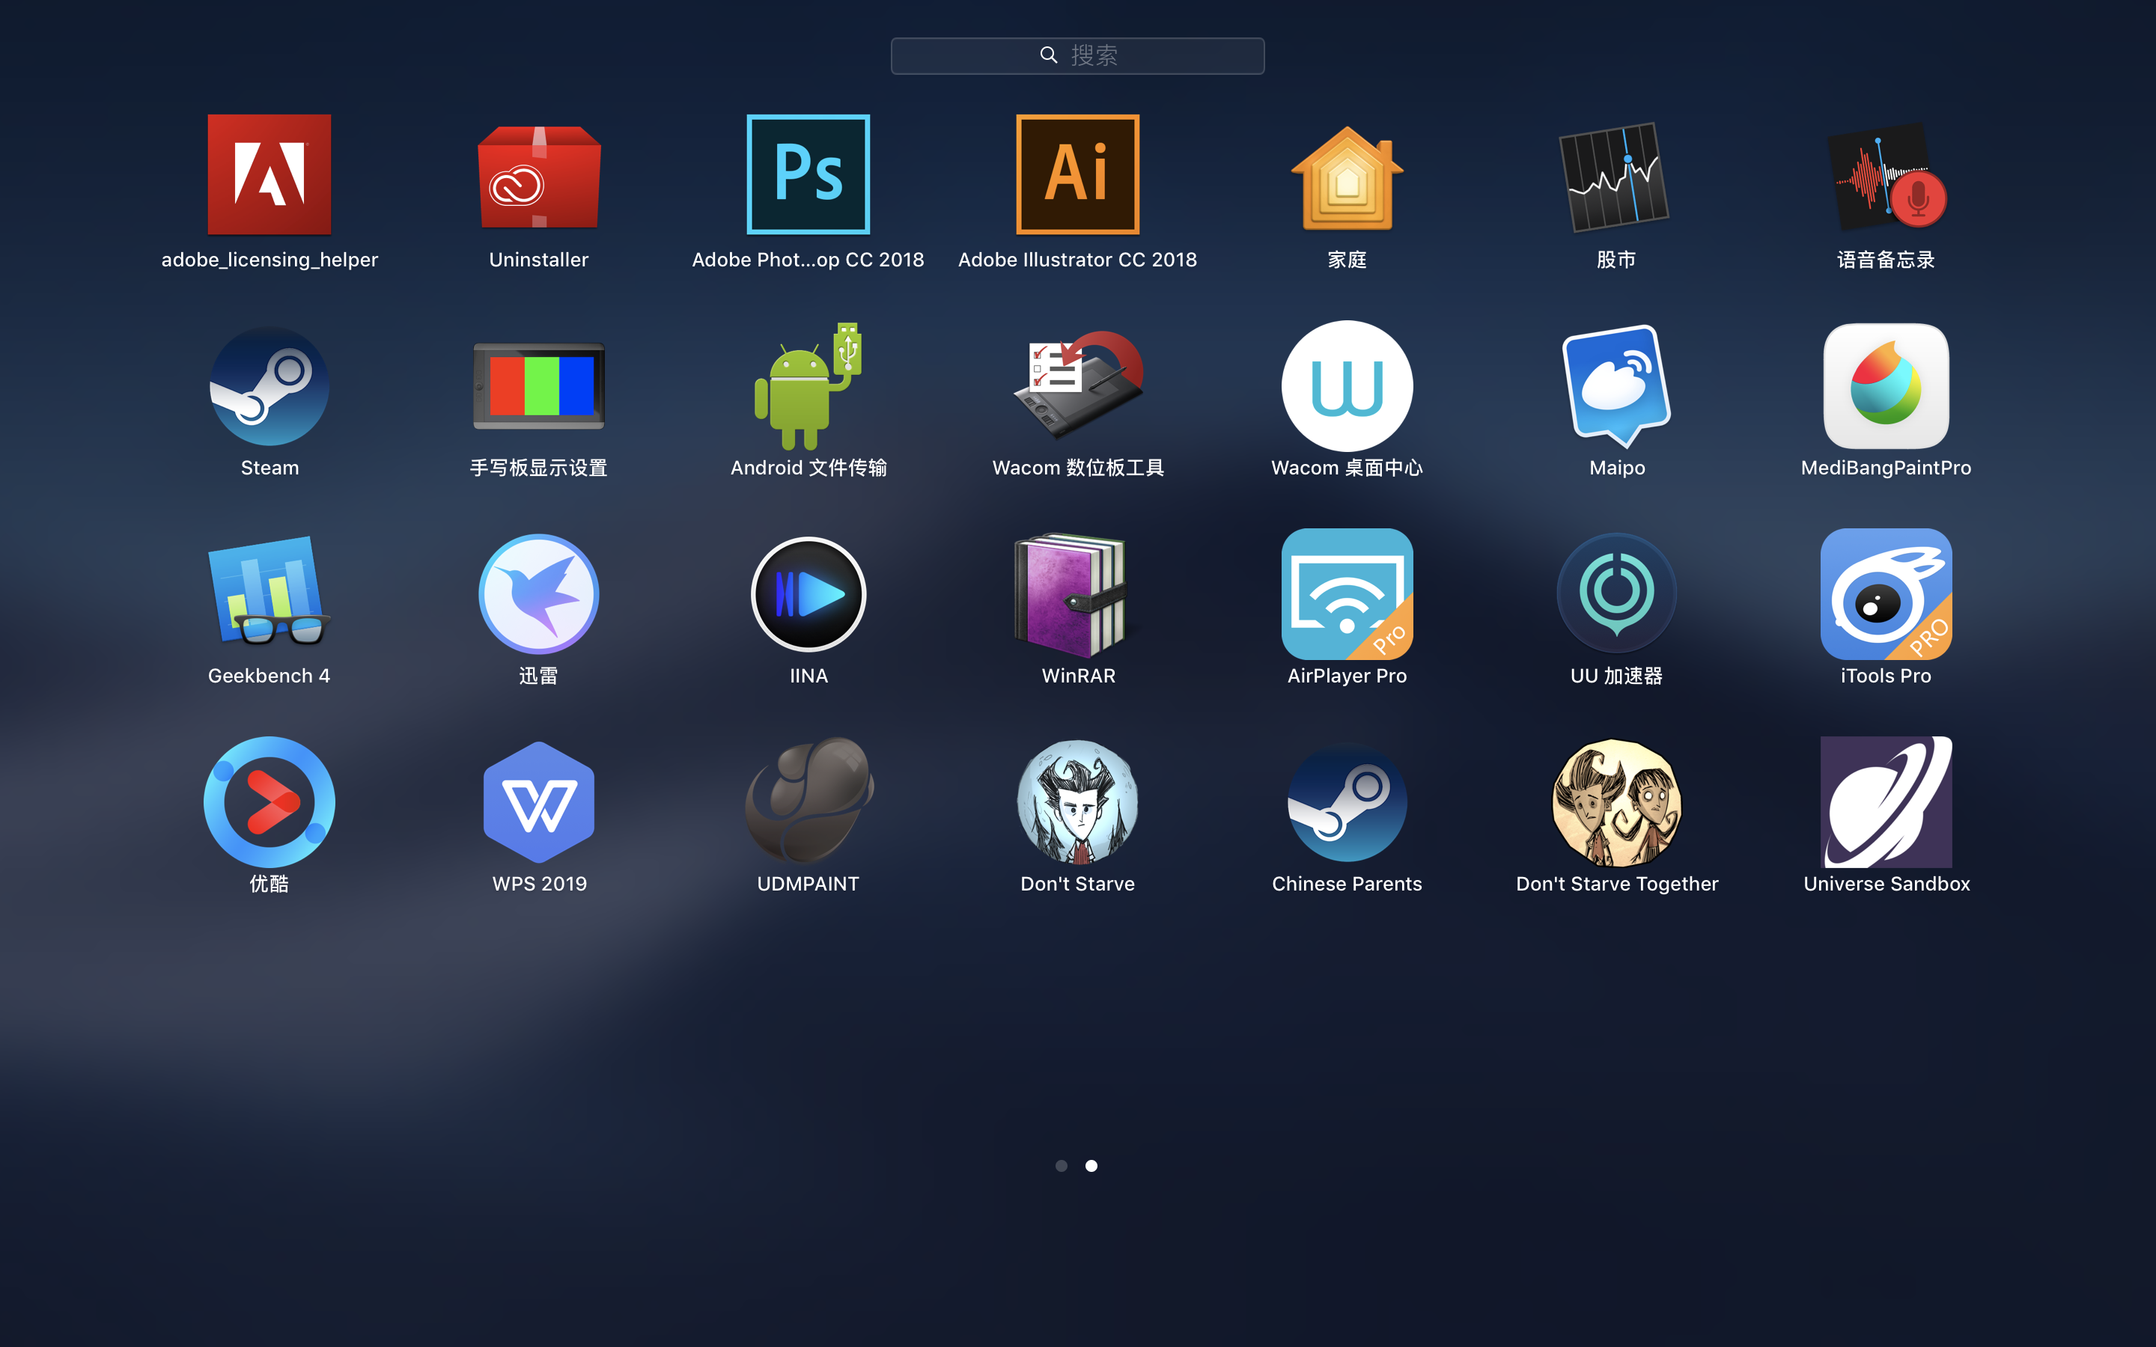The height and width of the screenshot is (1347, 2156).
Task: Click the Launchpad 搜索 search field
Action: 1078,56
